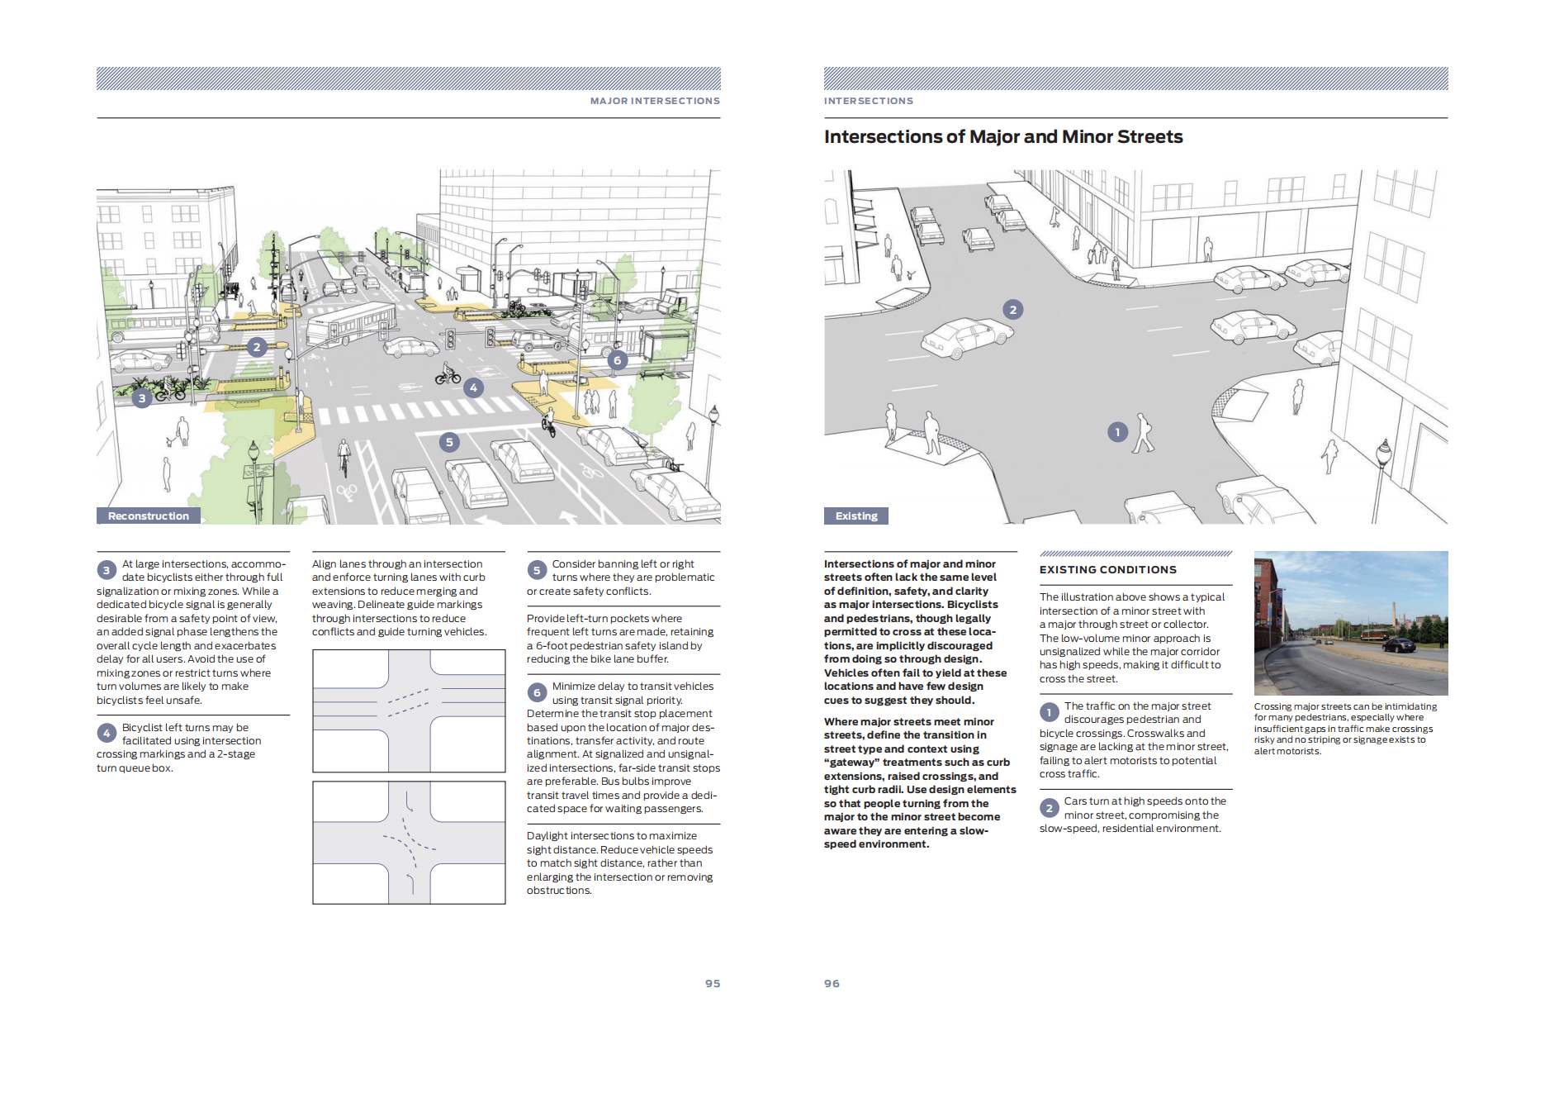Click the 'MAJOR INTERSECTIONS' page header
The width and height of the screenshot is (1545, 1093).
coord(655,101)
